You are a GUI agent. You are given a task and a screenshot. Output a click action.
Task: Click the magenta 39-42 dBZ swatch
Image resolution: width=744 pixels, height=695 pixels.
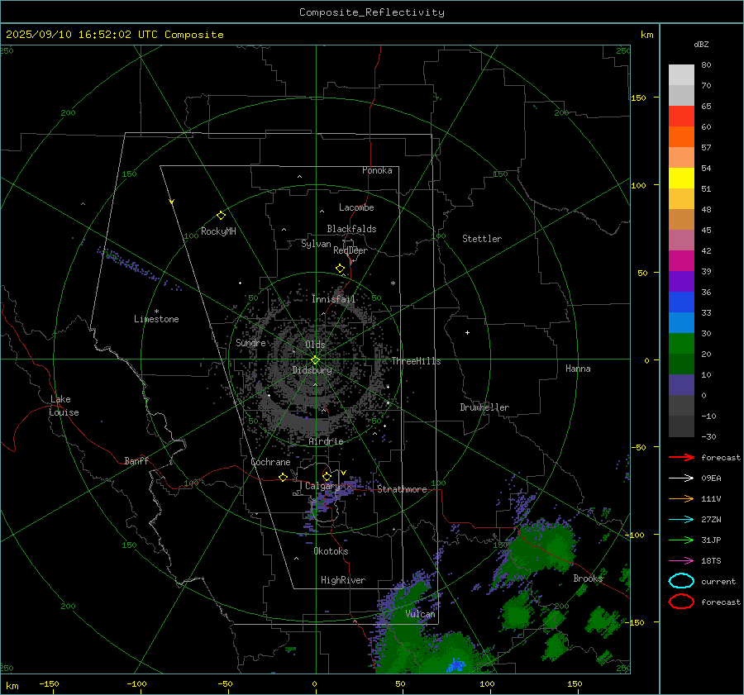click(681, 261)
